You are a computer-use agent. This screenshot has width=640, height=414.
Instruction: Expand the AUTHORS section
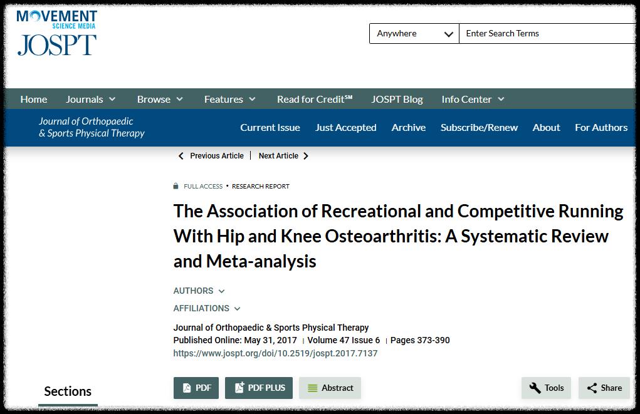[x=199, y=291]
